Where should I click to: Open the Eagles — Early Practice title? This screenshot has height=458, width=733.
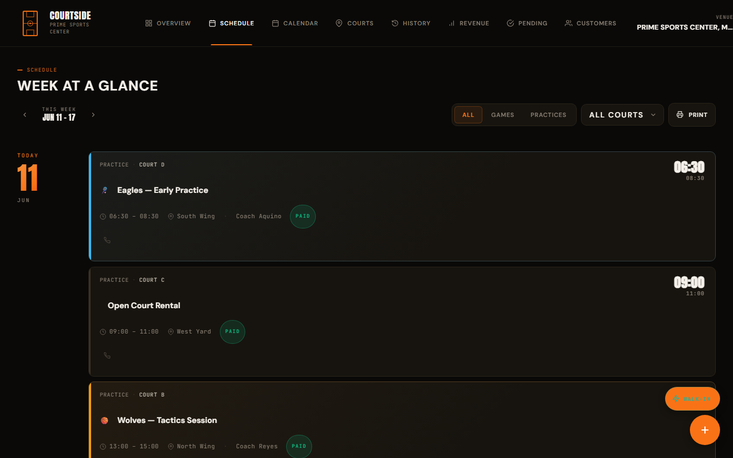tap(163, 190)
